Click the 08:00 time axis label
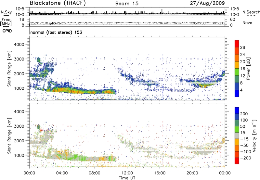 coord(94,173)
